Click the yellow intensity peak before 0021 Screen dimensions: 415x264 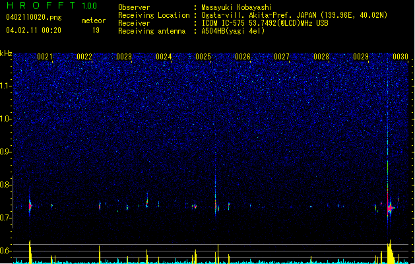(x=30, y=252)
